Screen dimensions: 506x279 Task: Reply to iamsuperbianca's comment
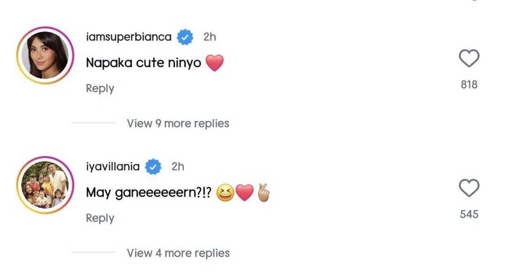[99, 88]
